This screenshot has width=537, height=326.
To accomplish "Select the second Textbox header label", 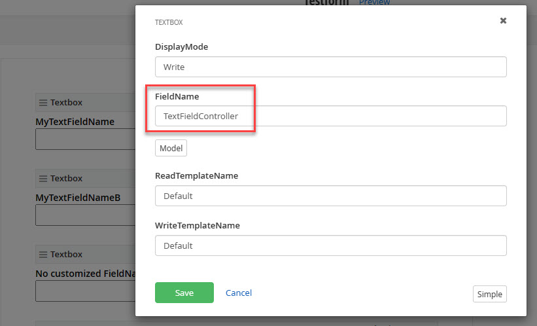I will tap(67, 179).
